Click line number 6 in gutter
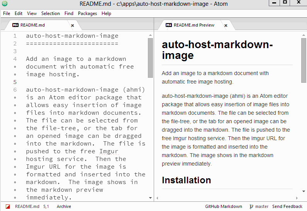 click(x=15, y=90)
